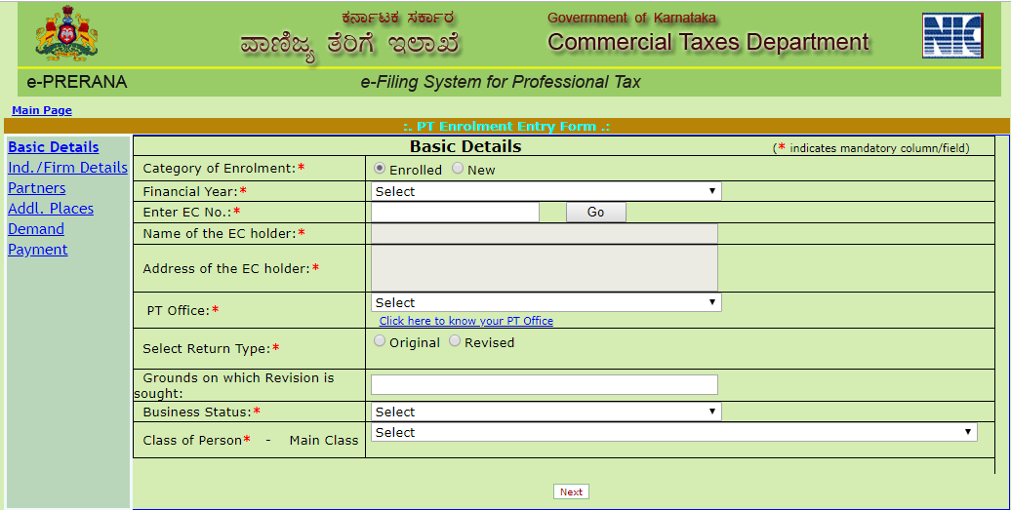Choose Original return type
This screenshot has height=510, width=1011.
(x=380, y=340)
